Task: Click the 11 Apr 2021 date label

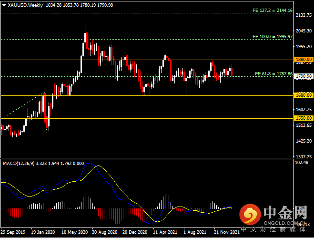Action: pyautogui.click(x=165, y=232)
